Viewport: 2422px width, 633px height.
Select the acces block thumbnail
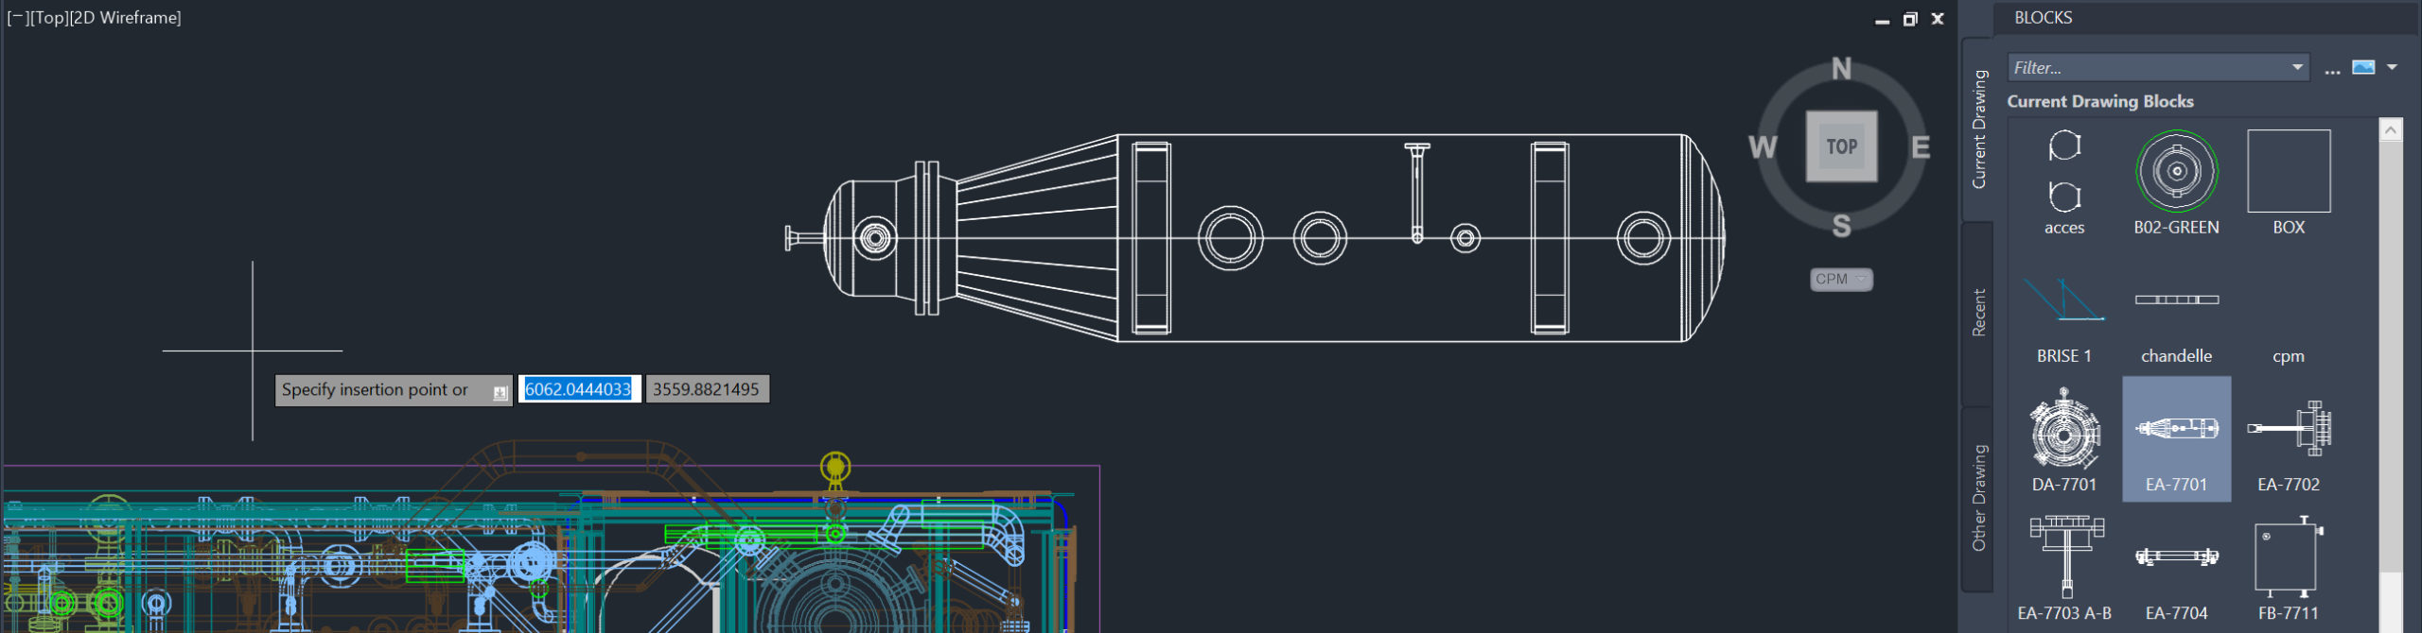[2064, 171]
